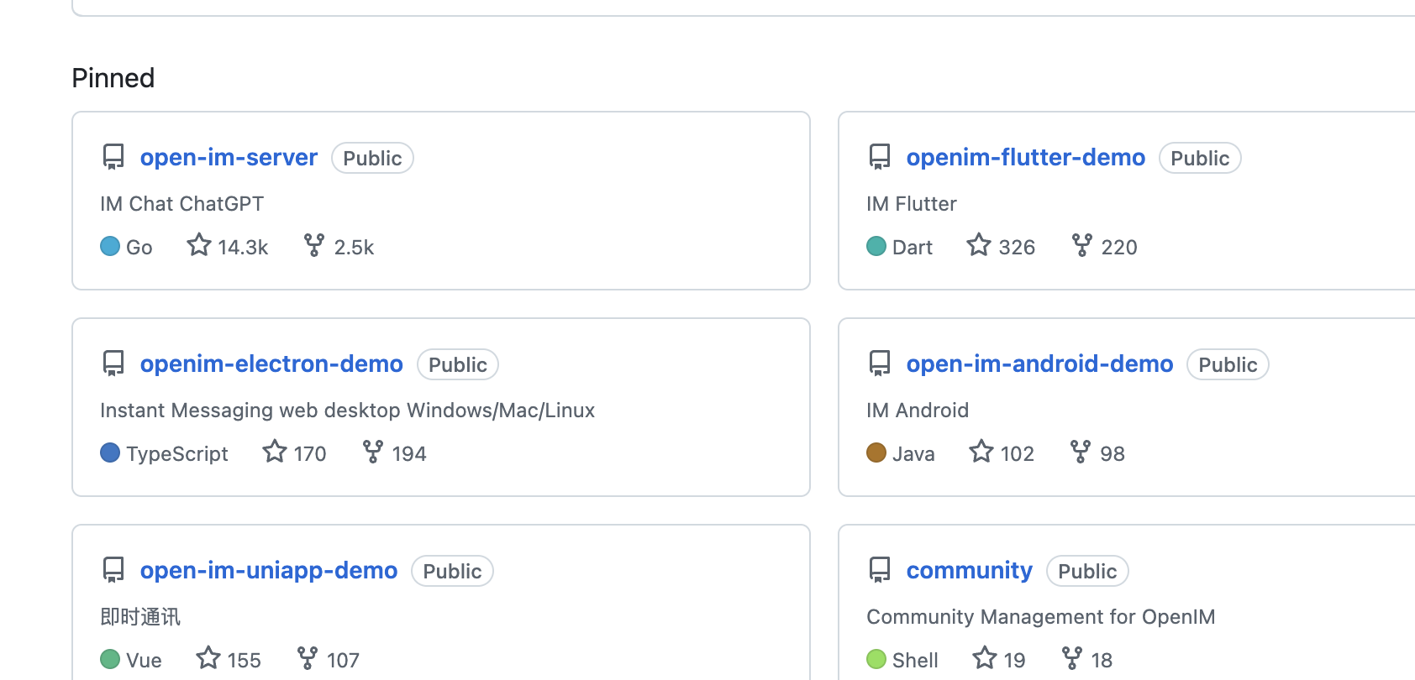Viewport: 1415px width, 680px height.
Task: Click the Go language color dot
Action: pyautogui.click(x=110, y=246)
